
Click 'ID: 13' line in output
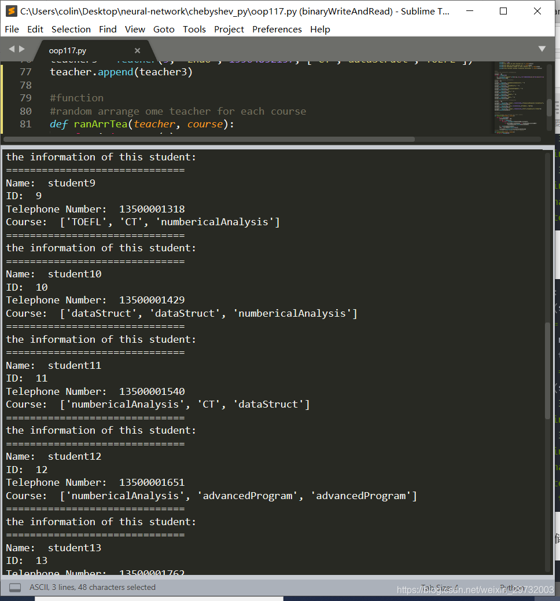point(27,560)
